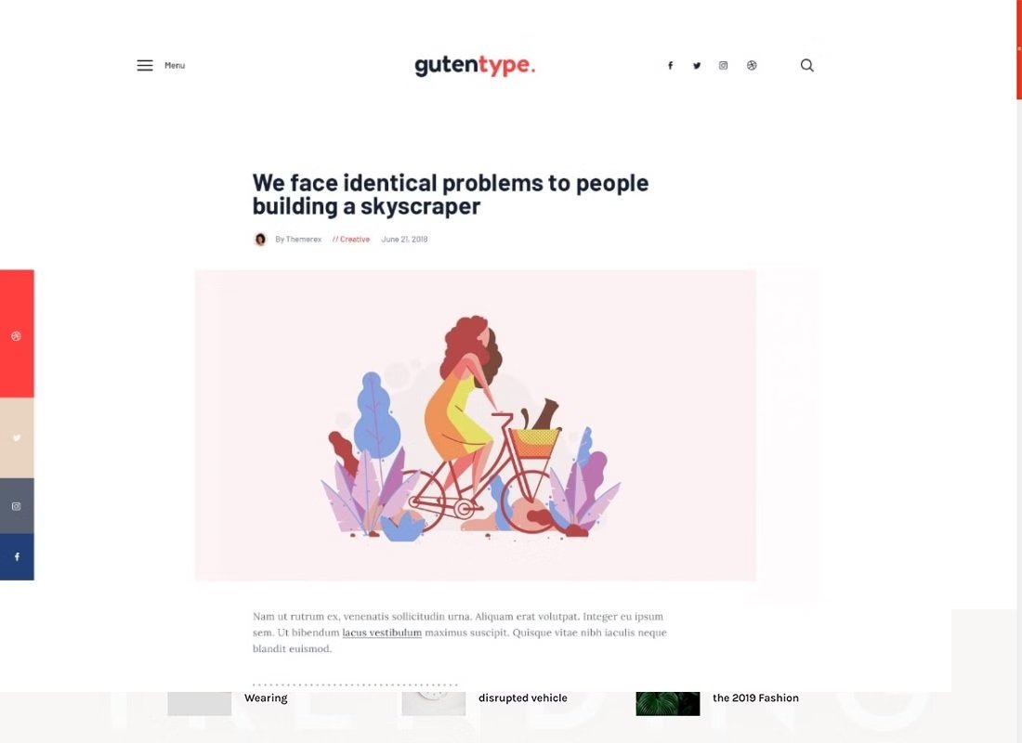Open the Creative category link

[351, 240]
